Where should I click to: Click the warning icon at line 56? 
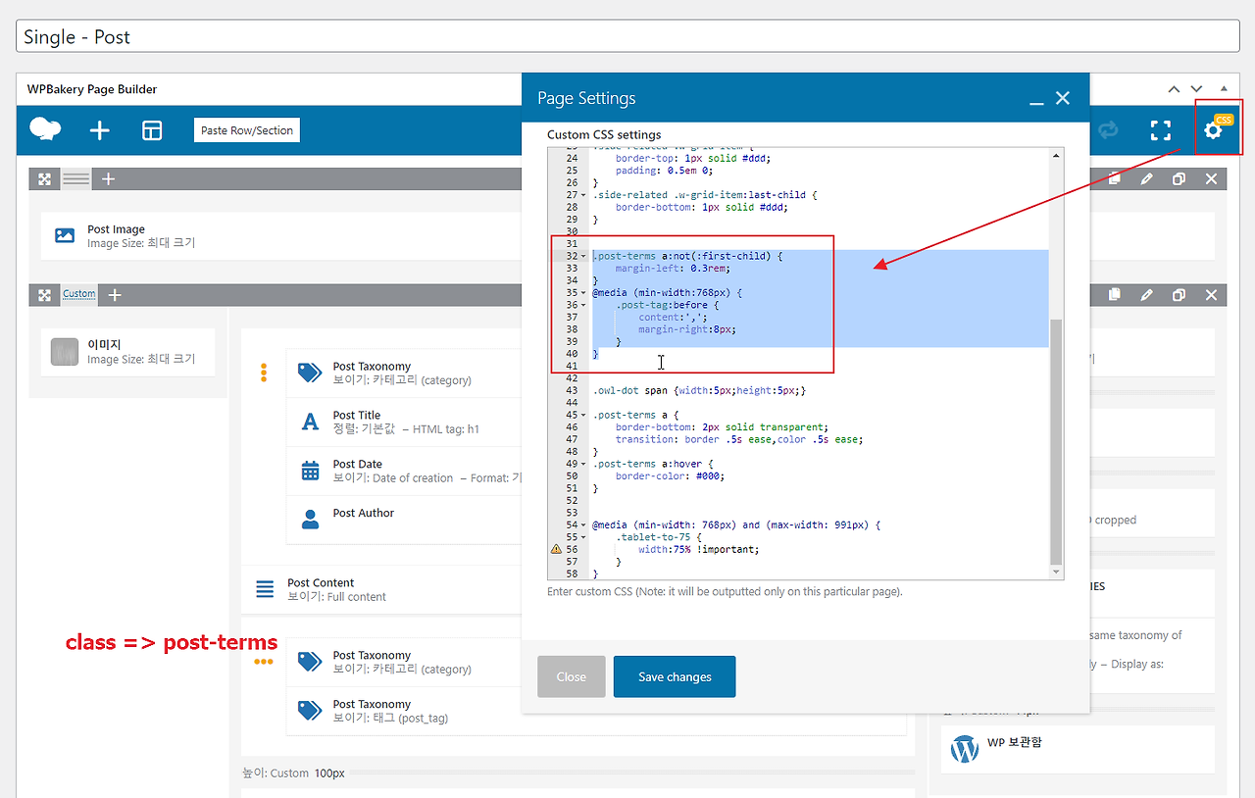tap(556, 550)
